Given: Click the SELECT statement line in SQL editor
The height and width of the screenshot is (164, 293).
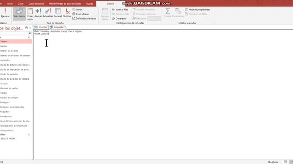Looking at the screenshot, I should pyautogui.click(x=58, y=31).
